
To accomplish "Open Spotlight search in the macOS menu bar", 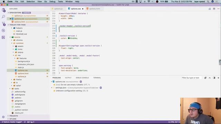I will click(208, 1).
